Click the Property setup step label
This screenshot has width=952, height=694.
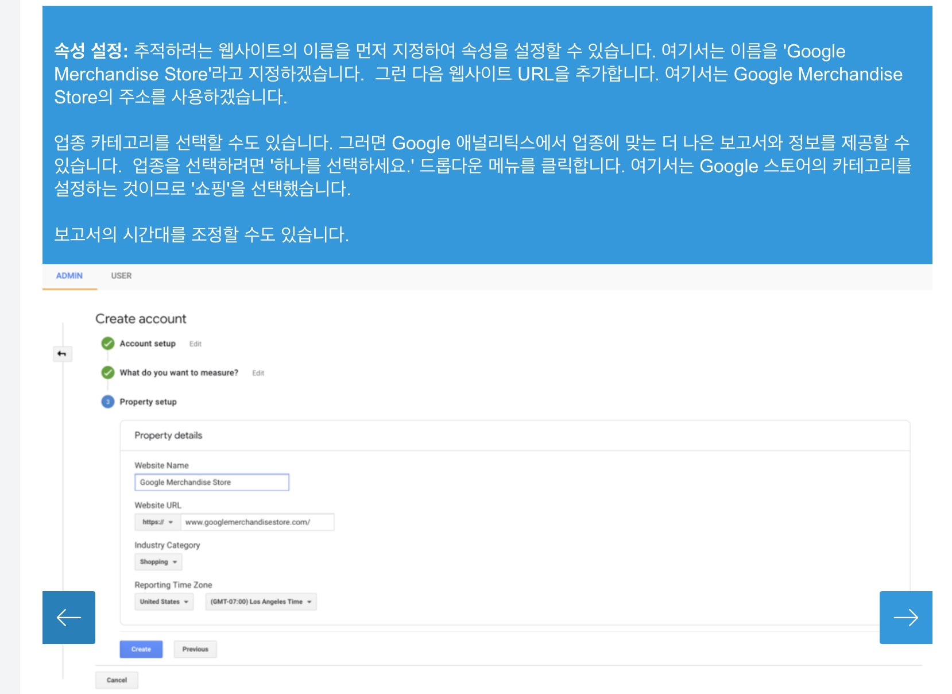148,402
